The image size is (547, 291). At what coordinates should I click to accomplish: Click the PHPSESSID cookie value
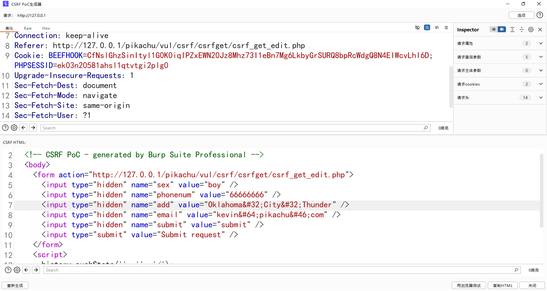113,66
